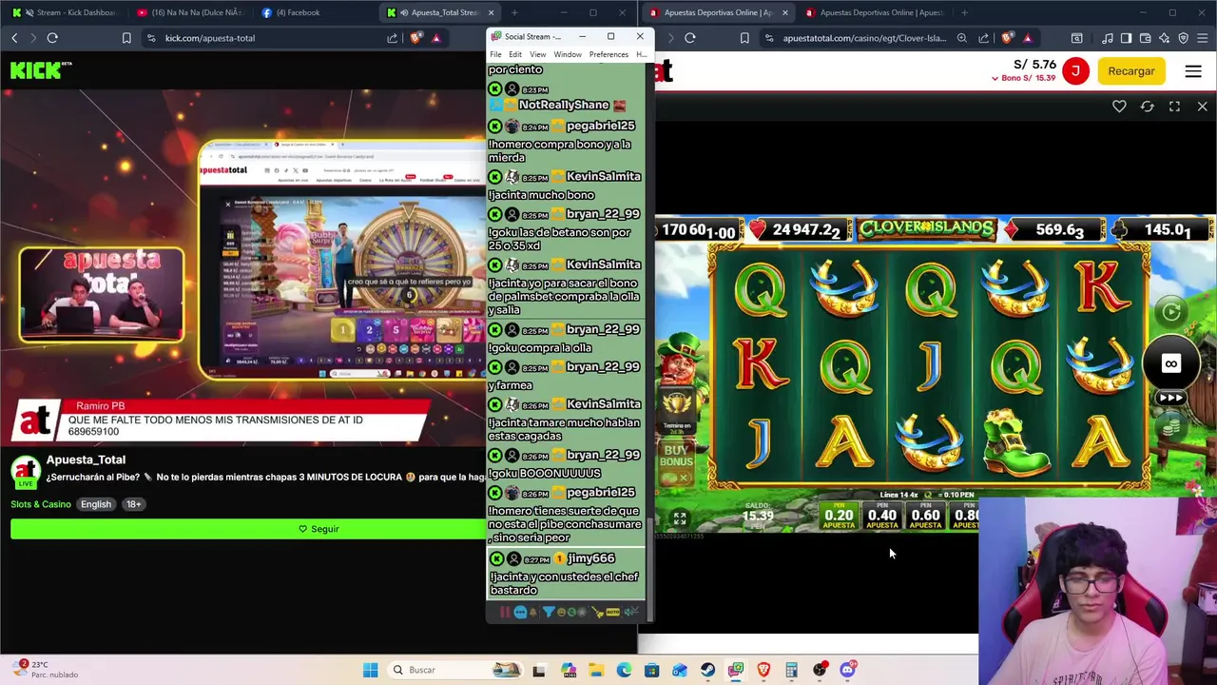
Task: Open Steam from the taskbar
Action: tap(707, 670)
